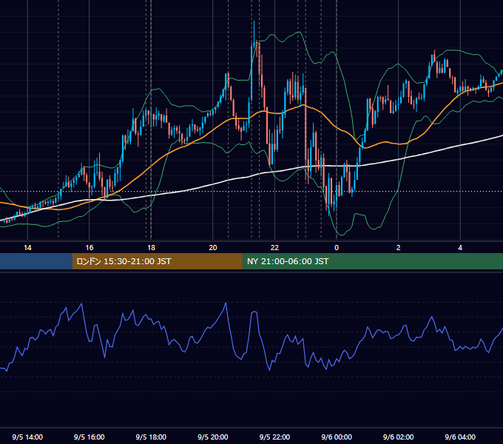Click hour label 20 on price chart axis
Viewport: 503px width, 444px height.
213,248
